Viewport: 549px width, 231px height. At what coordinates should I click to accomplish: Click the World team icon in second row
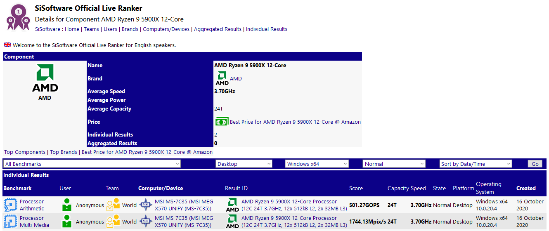[x=113, y=222]
